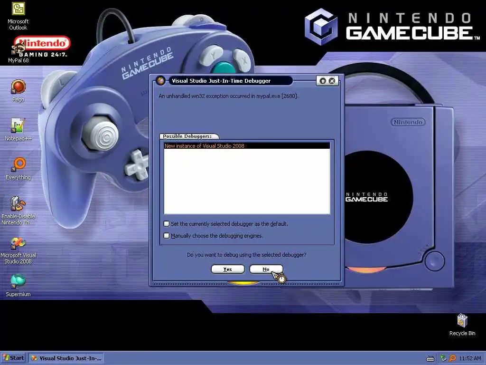Click No to decline debugging
Viewport: 486px width, 365px height.
[266, 269]
